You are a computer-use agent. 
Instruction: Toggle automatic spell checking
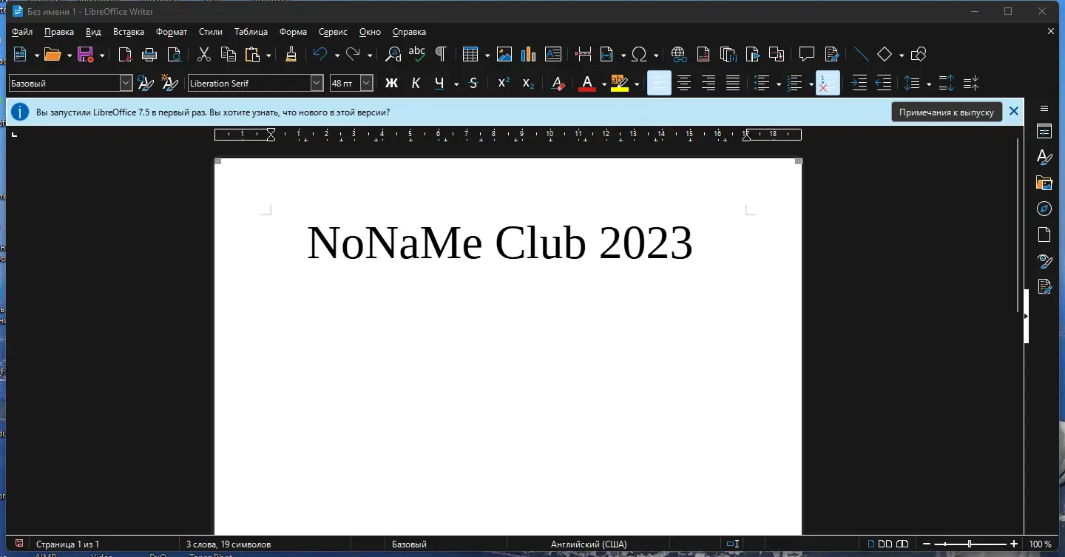pyautogui.click(x=417, y=54)
